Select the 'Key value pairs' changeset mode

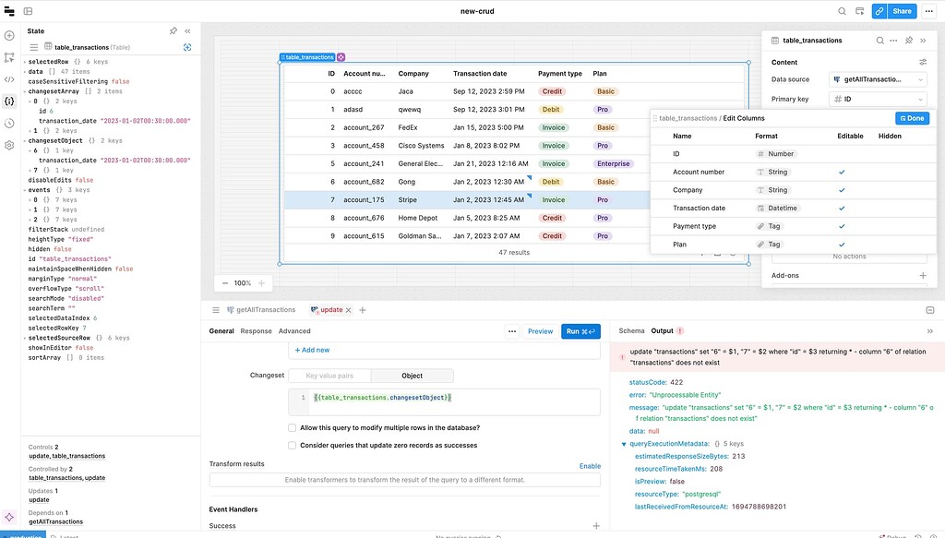pyautogui.click(x=329, y=376)
